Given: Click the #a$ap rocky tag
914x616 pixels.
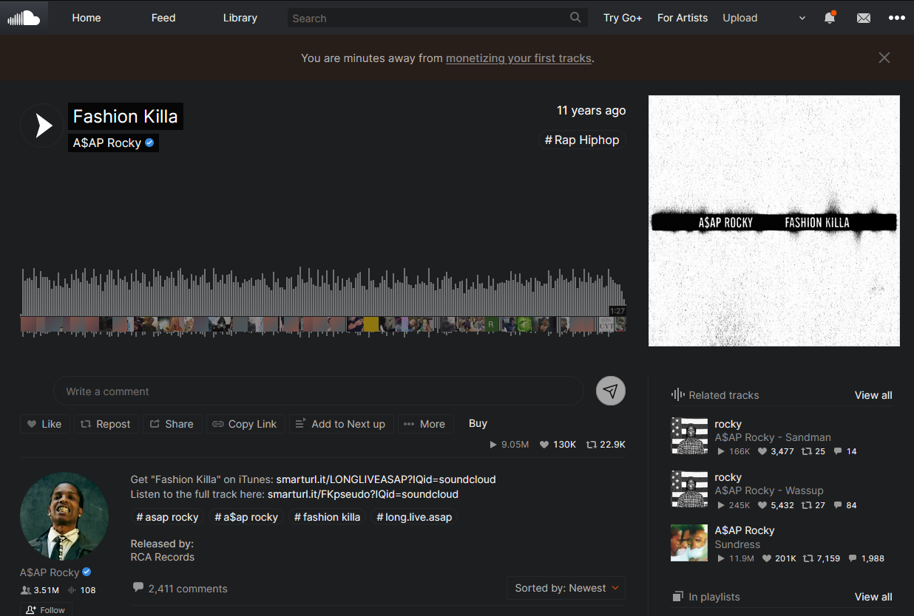Looking at the screenshot, I should point(246,517).
